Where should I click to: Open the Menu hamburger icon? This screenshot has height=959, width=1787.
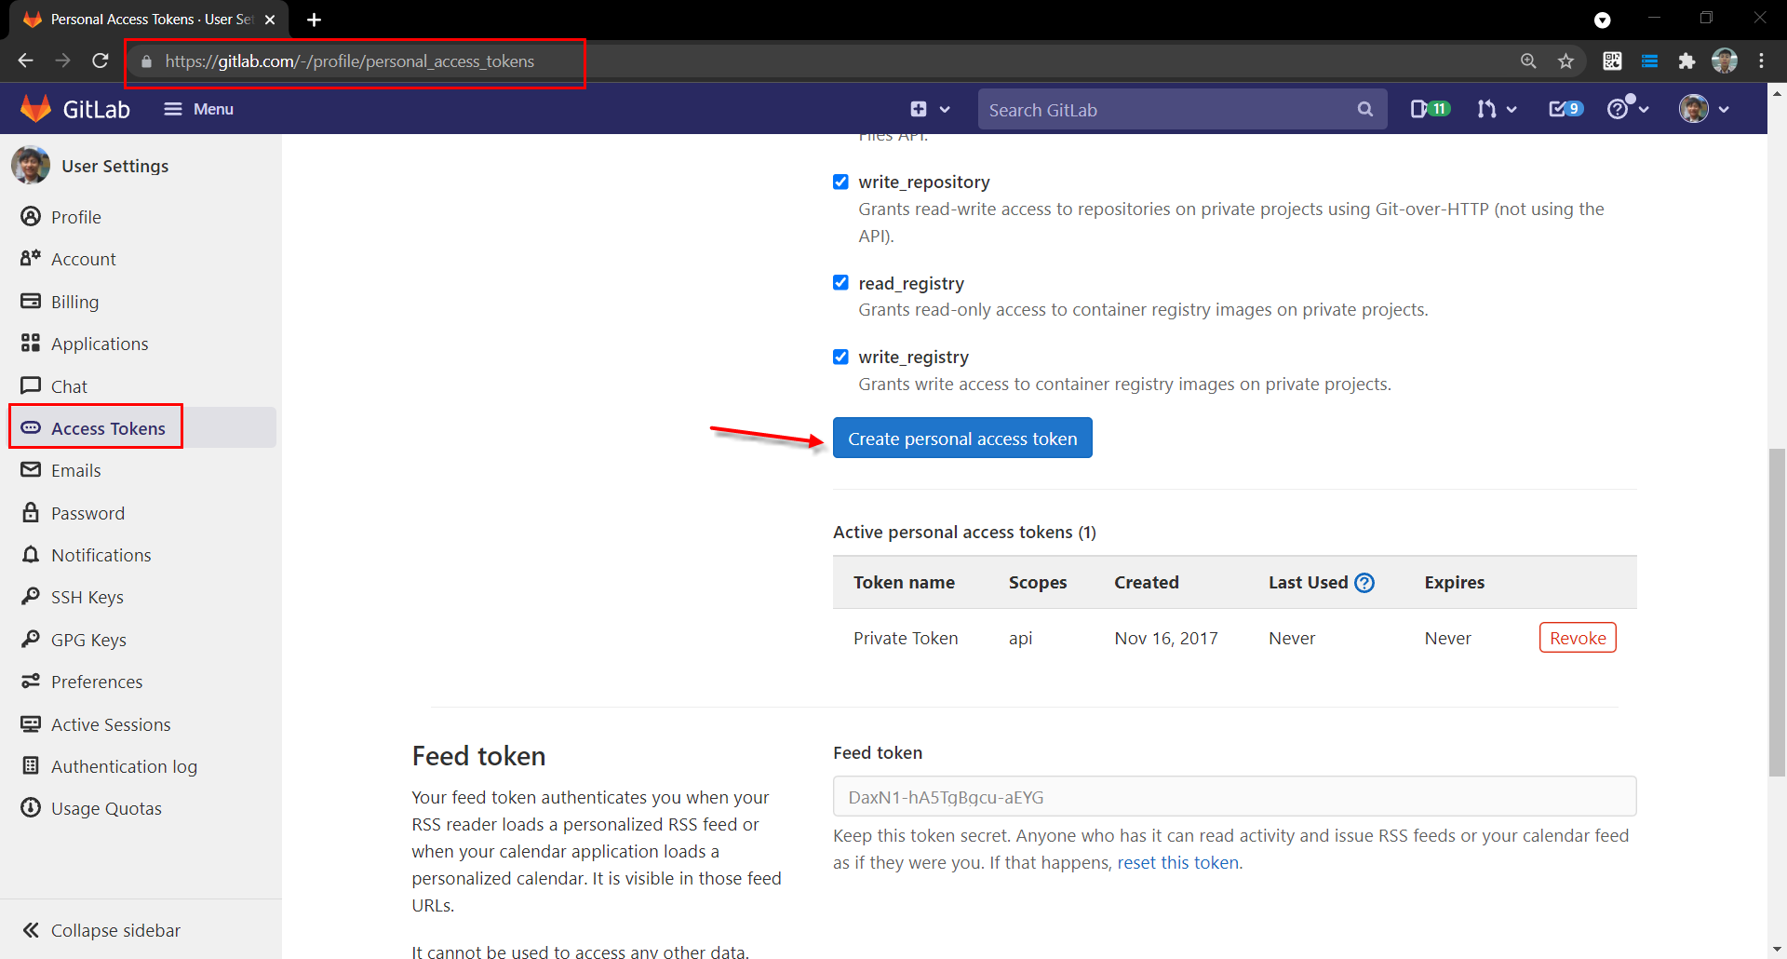(172, 109)
